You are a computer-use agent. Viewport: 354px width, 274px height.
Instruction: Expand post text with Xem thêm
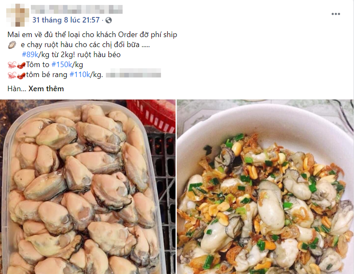click(46, 89)
